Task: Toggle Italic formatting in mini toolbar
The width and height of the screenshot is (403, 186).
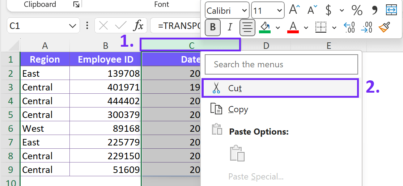Action: [x=230, y=27]
